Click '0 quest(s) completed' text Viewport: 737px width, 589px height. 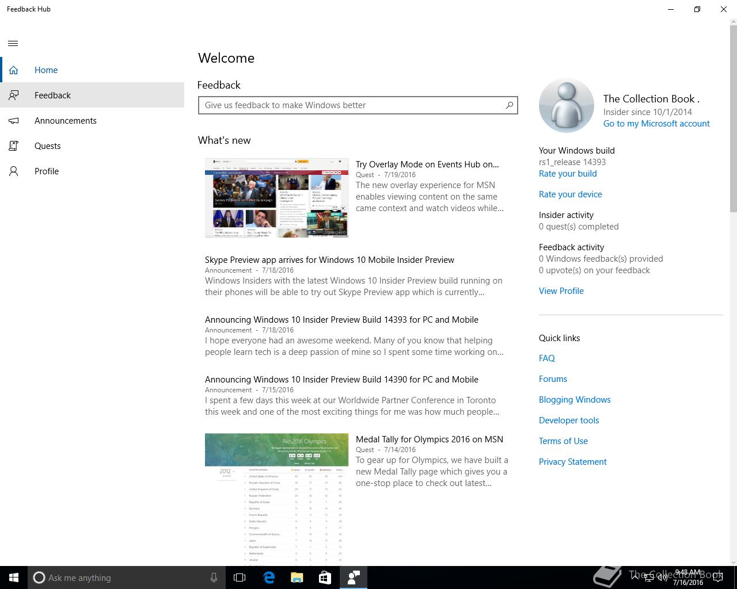coord(579,227)
